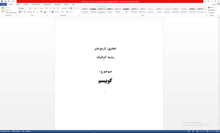Image resolution: width=220 pixels, height=133 pixels.
Task: Decrease paragraph indent
Action: [63, 8]
